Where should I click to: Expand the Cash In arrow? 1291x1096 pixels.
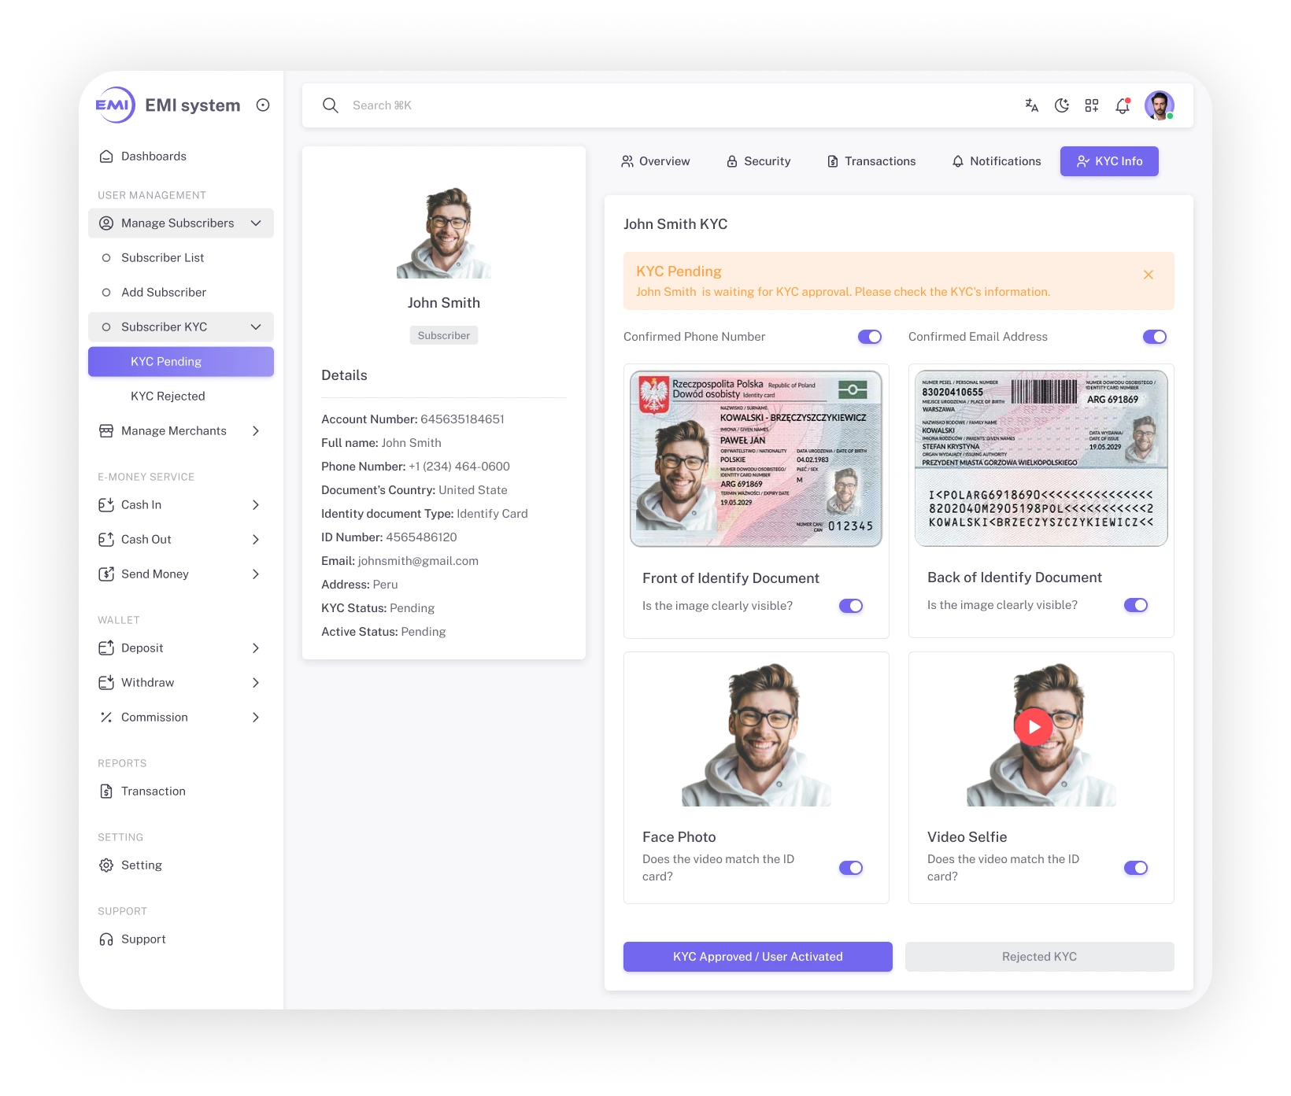[256, 505]
